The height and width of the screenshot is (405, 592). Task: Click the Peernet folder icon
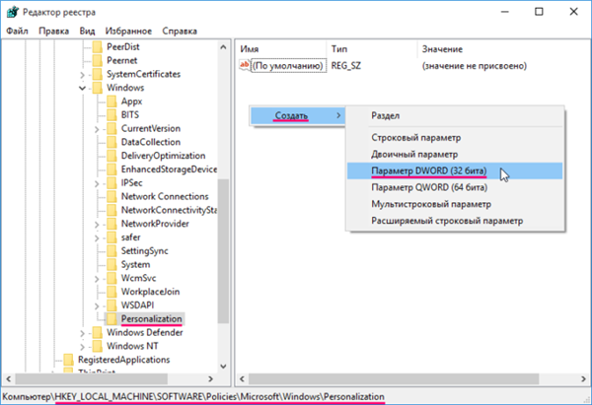(x=98, y=60)
